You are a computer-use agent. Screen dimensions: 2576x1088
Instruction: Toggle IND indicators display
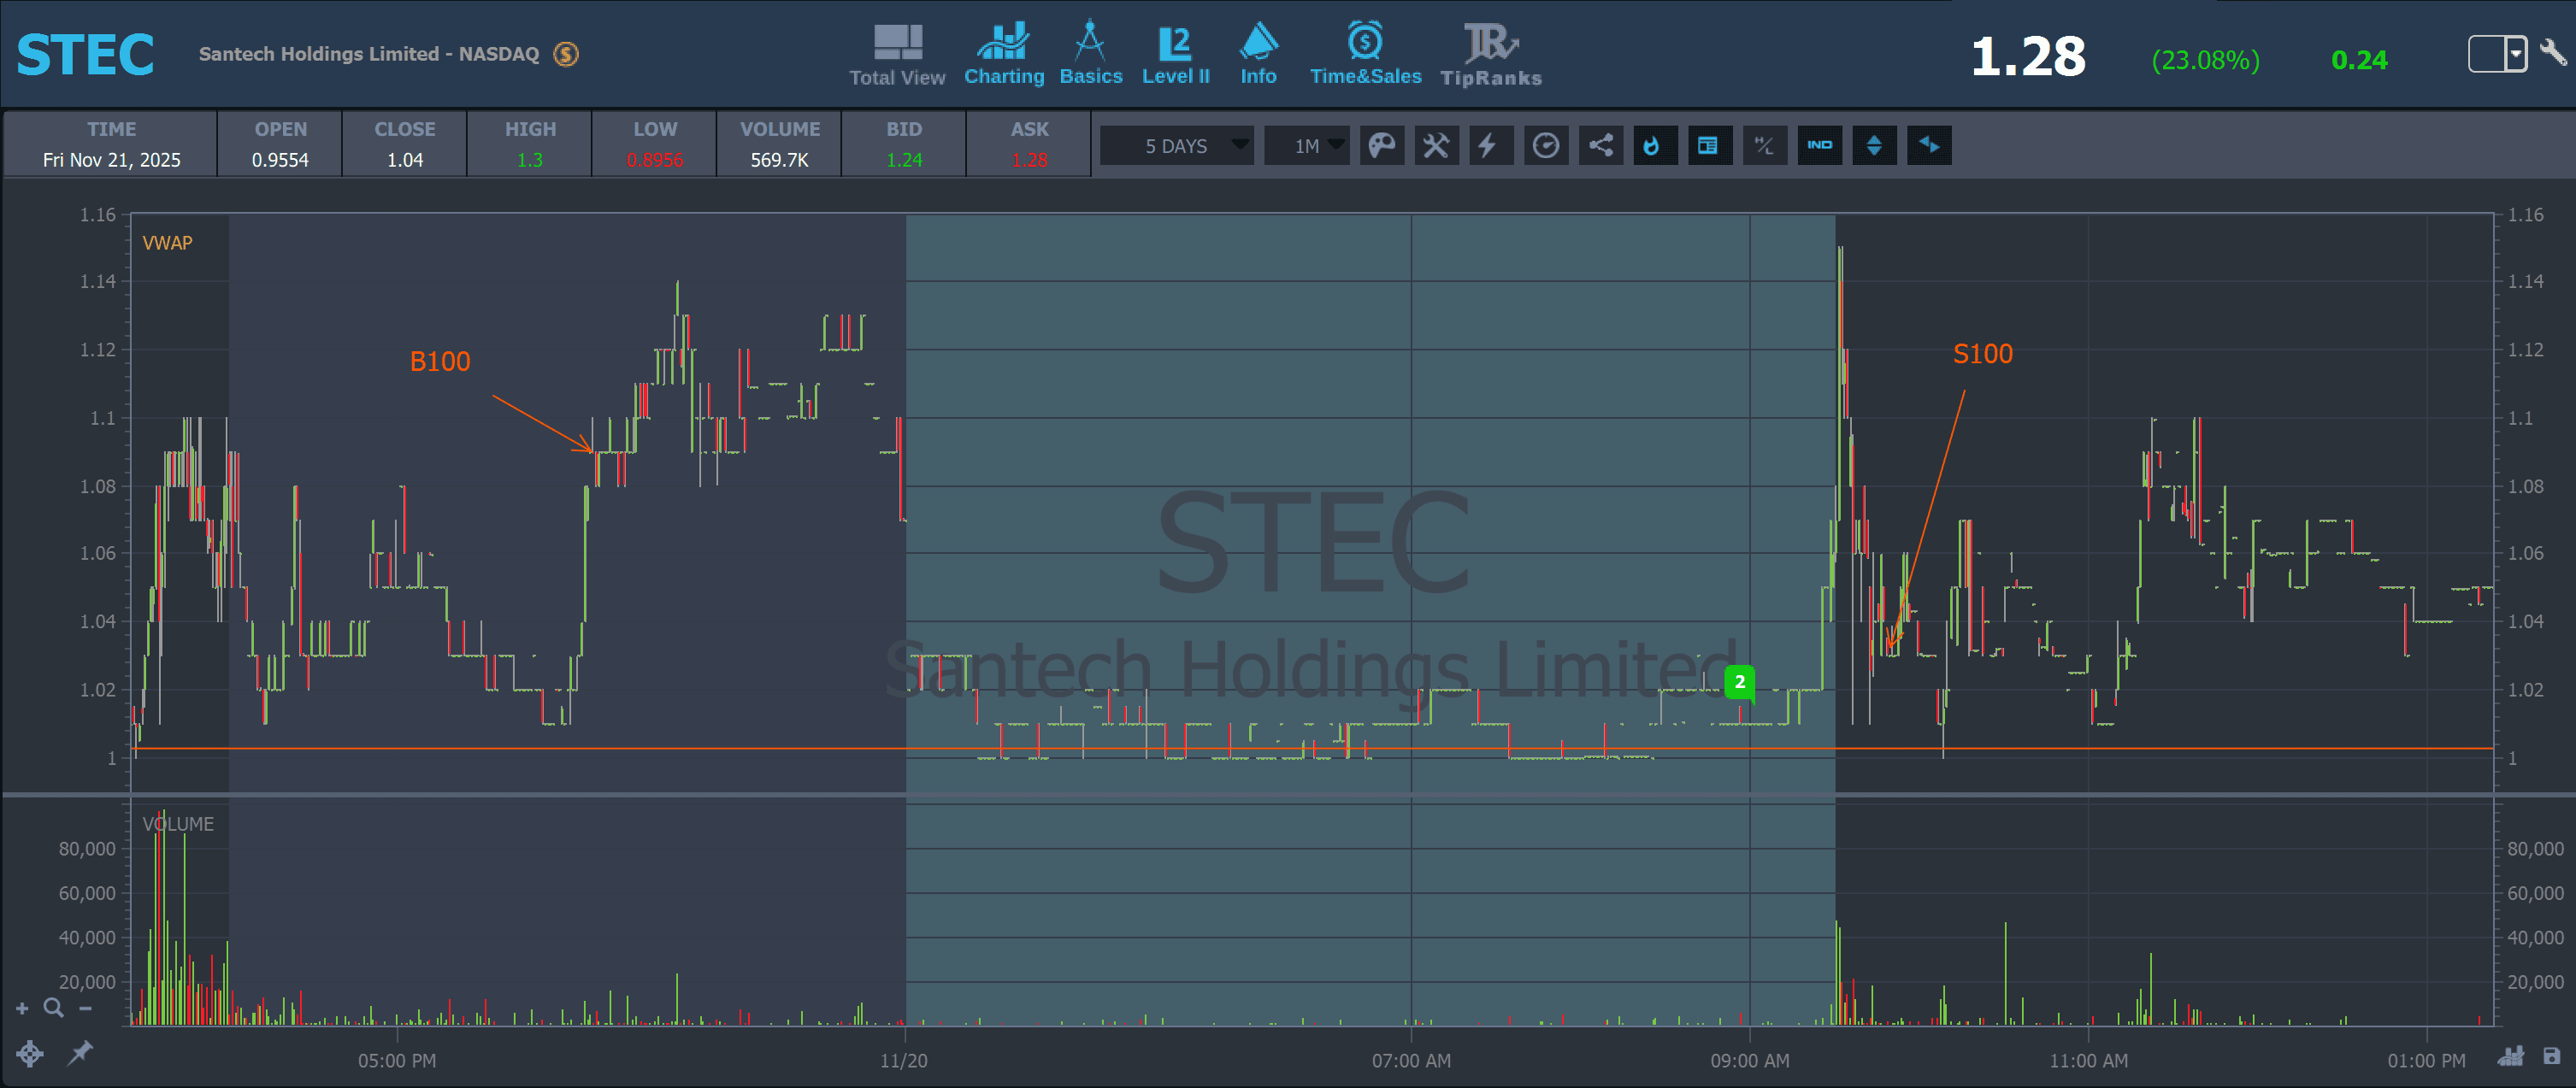pos(1819,146)
